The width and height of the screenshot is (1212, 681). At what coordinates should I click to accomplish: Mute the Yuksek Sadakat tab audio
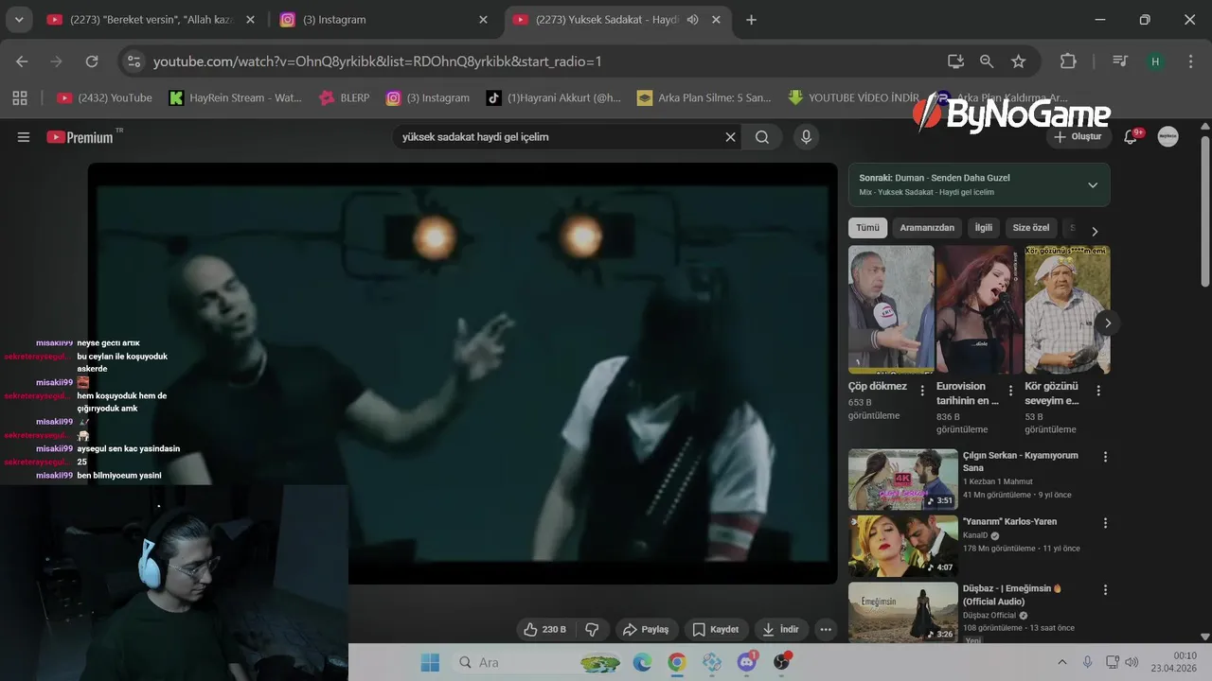[x=693, y=20]
